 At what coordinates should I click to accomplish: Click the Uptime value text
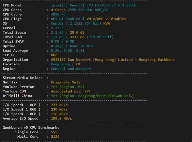pyautogui.click(x=72, y=46)
